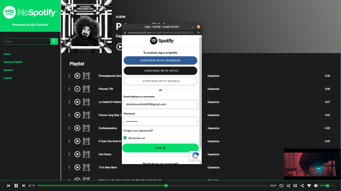This screenshot has width=341, height=191.
Task: Open the Forgot your password link
Action: [x=138, y=131]
